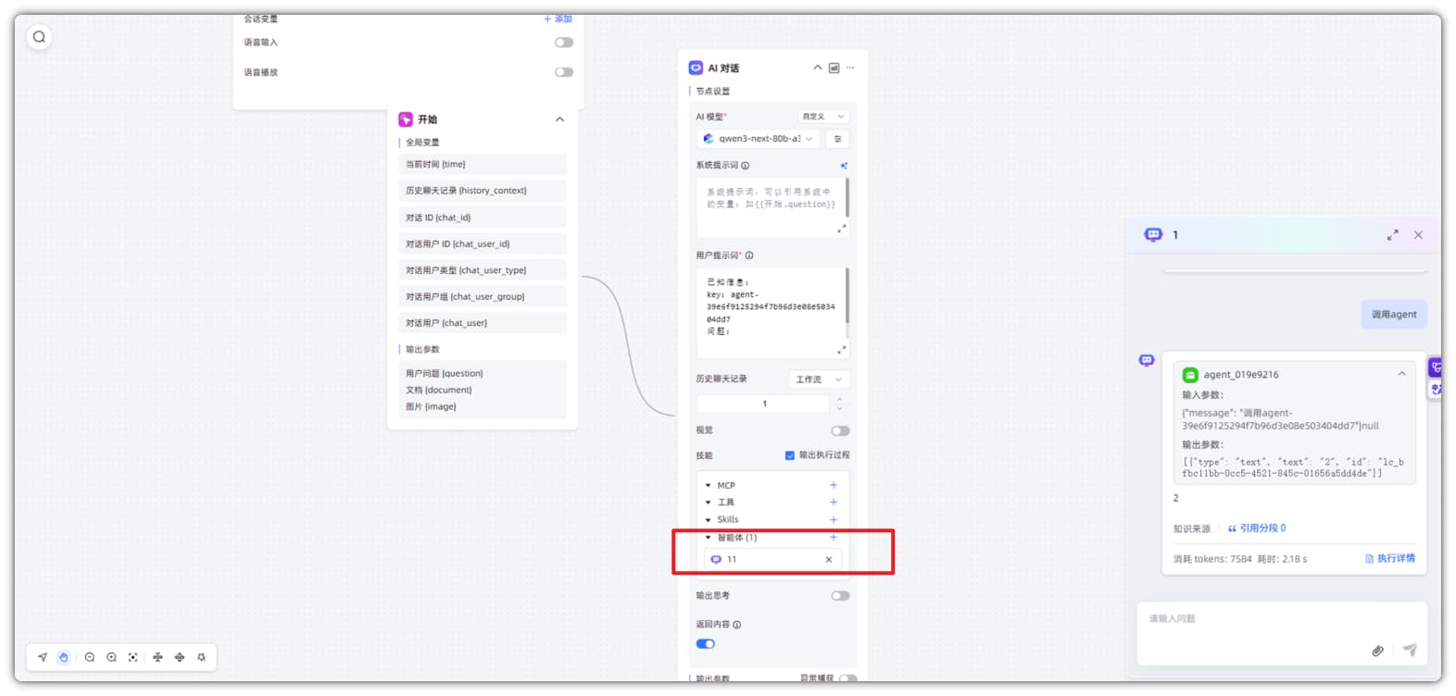
Task: Open the 工作流 history record dropdown
Action: coord(819,379)
